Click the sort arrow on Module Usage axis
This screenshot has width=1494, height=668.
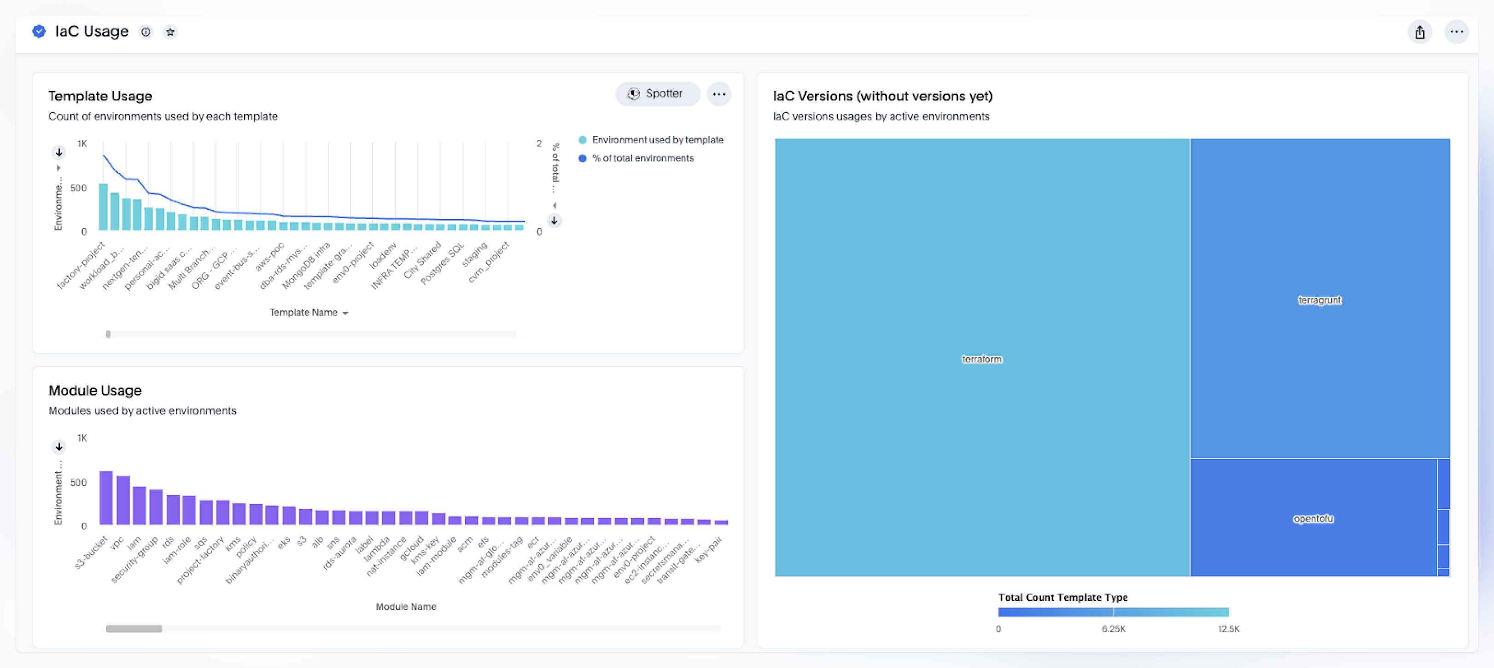(58, 447)
